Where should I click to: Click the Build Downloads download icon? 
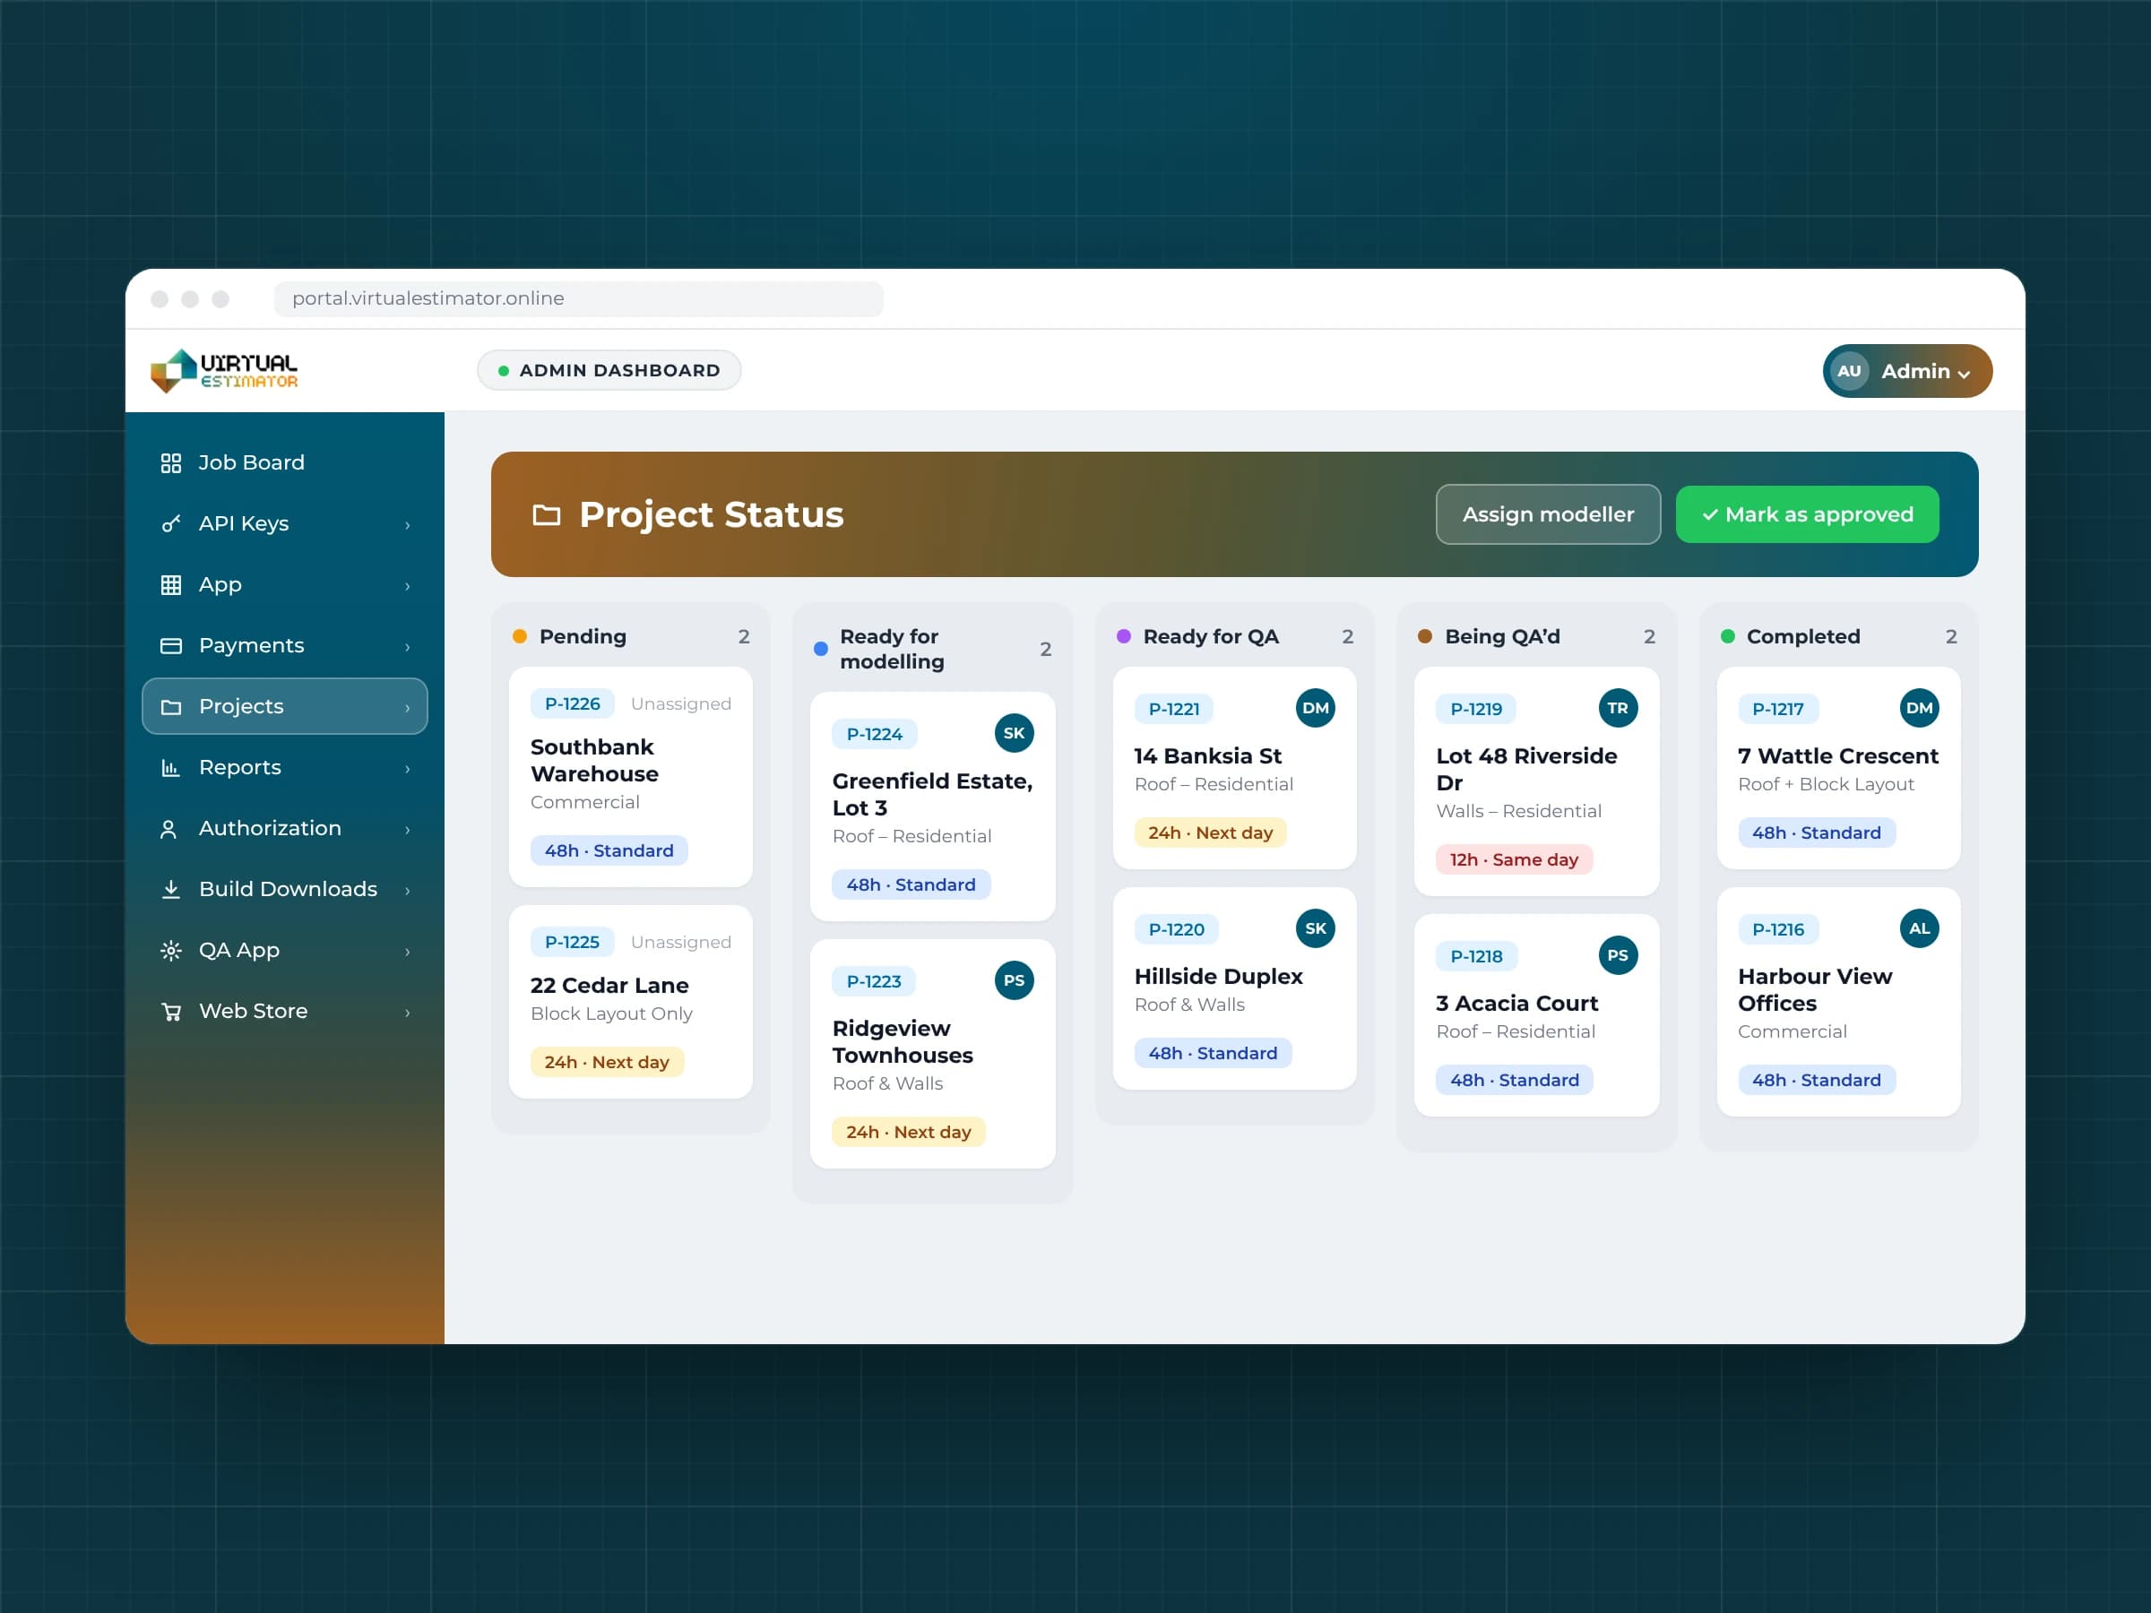[x=171, y=890]
